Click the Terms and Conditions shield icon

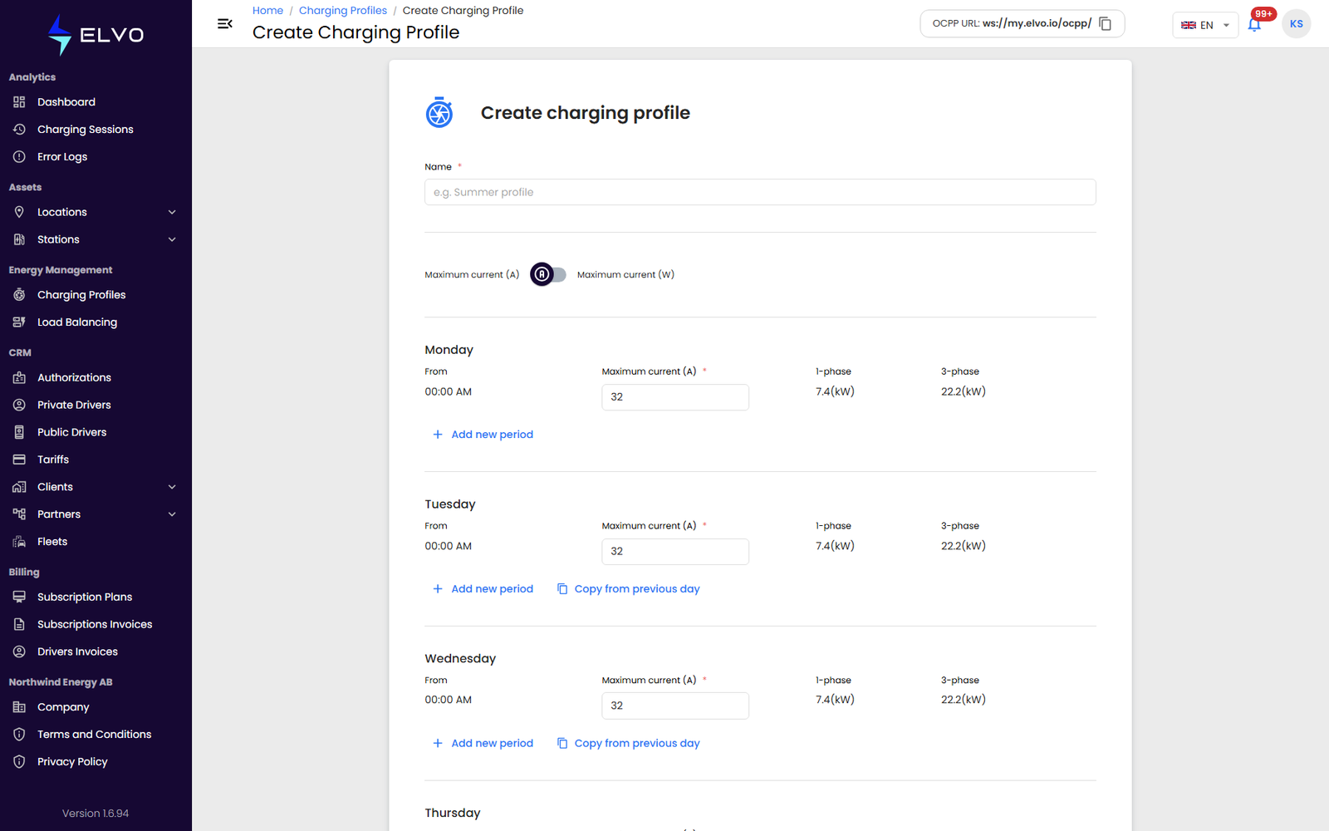[x=19, y=735]
